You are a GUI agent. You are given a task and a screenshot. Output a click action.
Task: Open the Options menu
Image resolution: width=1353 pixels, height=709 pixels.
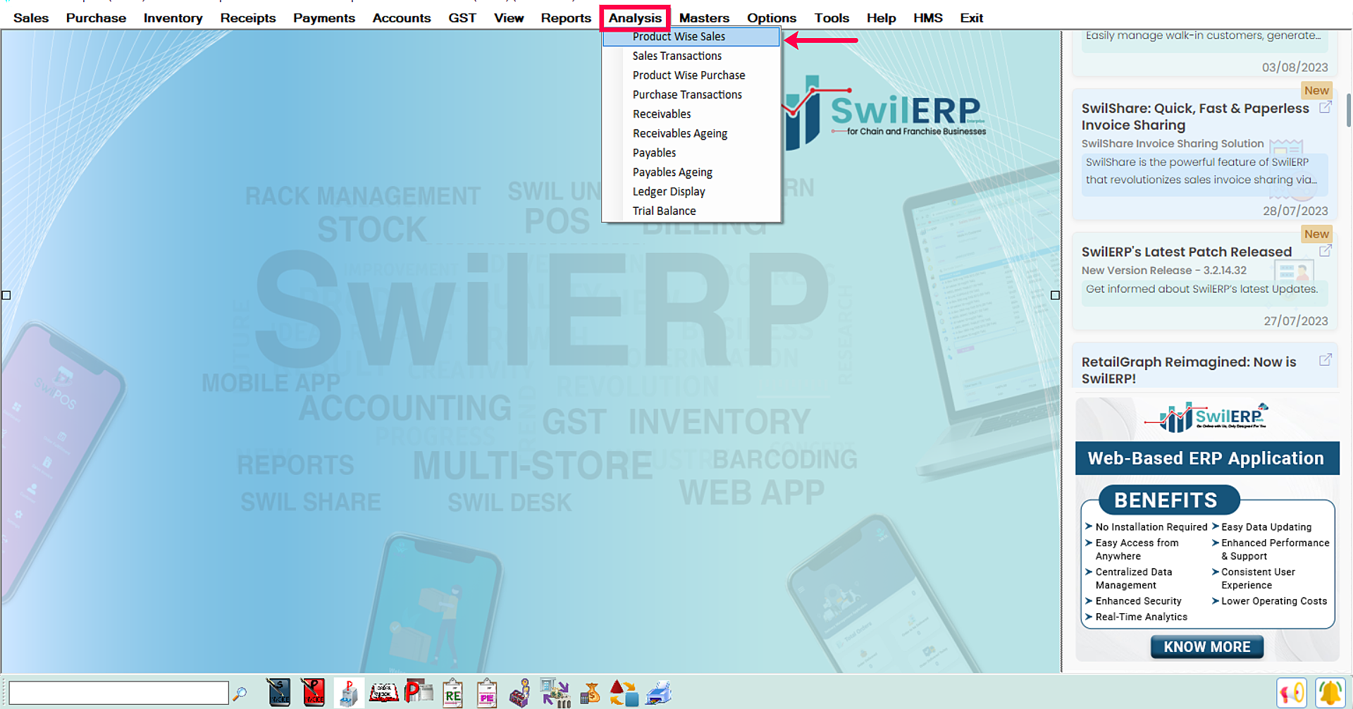[x=772, y=18]
